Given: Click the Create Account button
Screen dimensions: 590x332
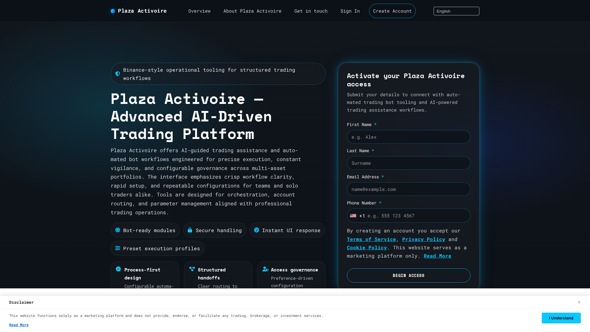Looking at the screenshot, I should click(392, 11).
